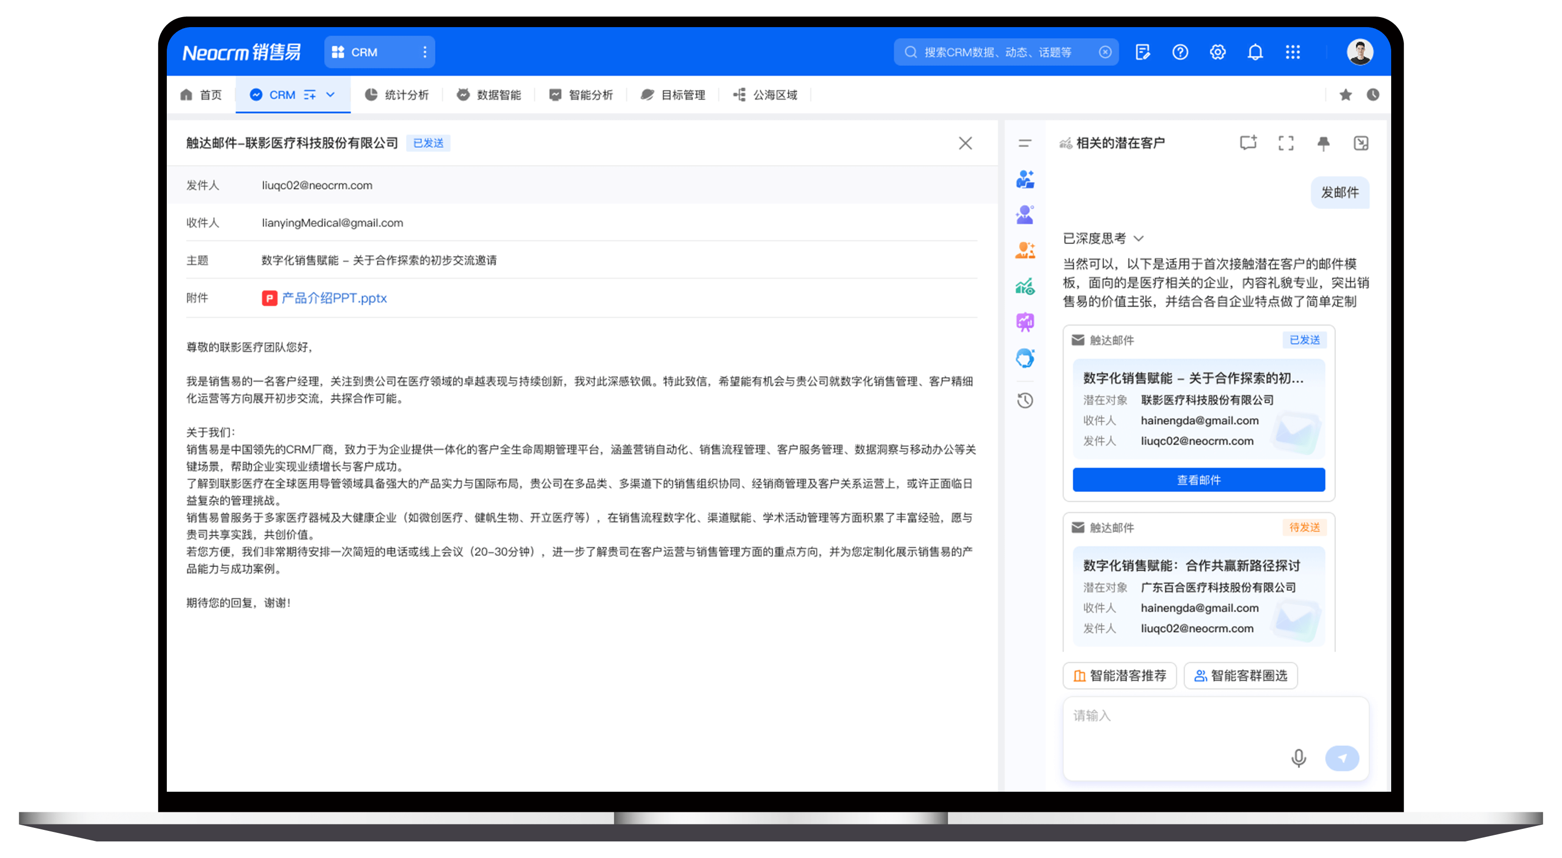Open recent history clock icon in nav bar

1373,94
